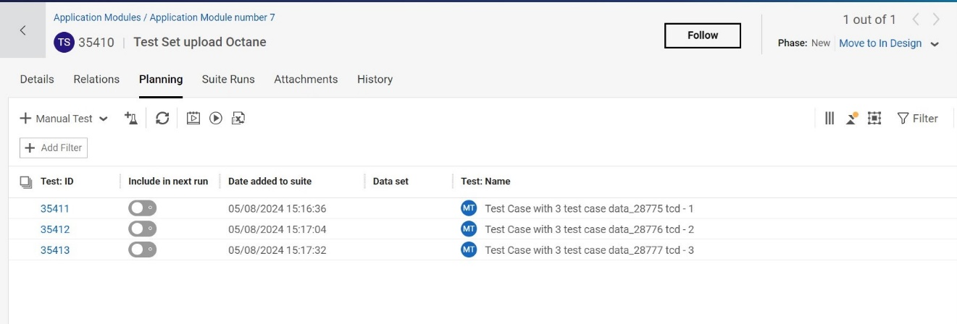This screenshot has height=324, width=957.
Task: Toggle include in next run for 35411
Action: (142, 208)
